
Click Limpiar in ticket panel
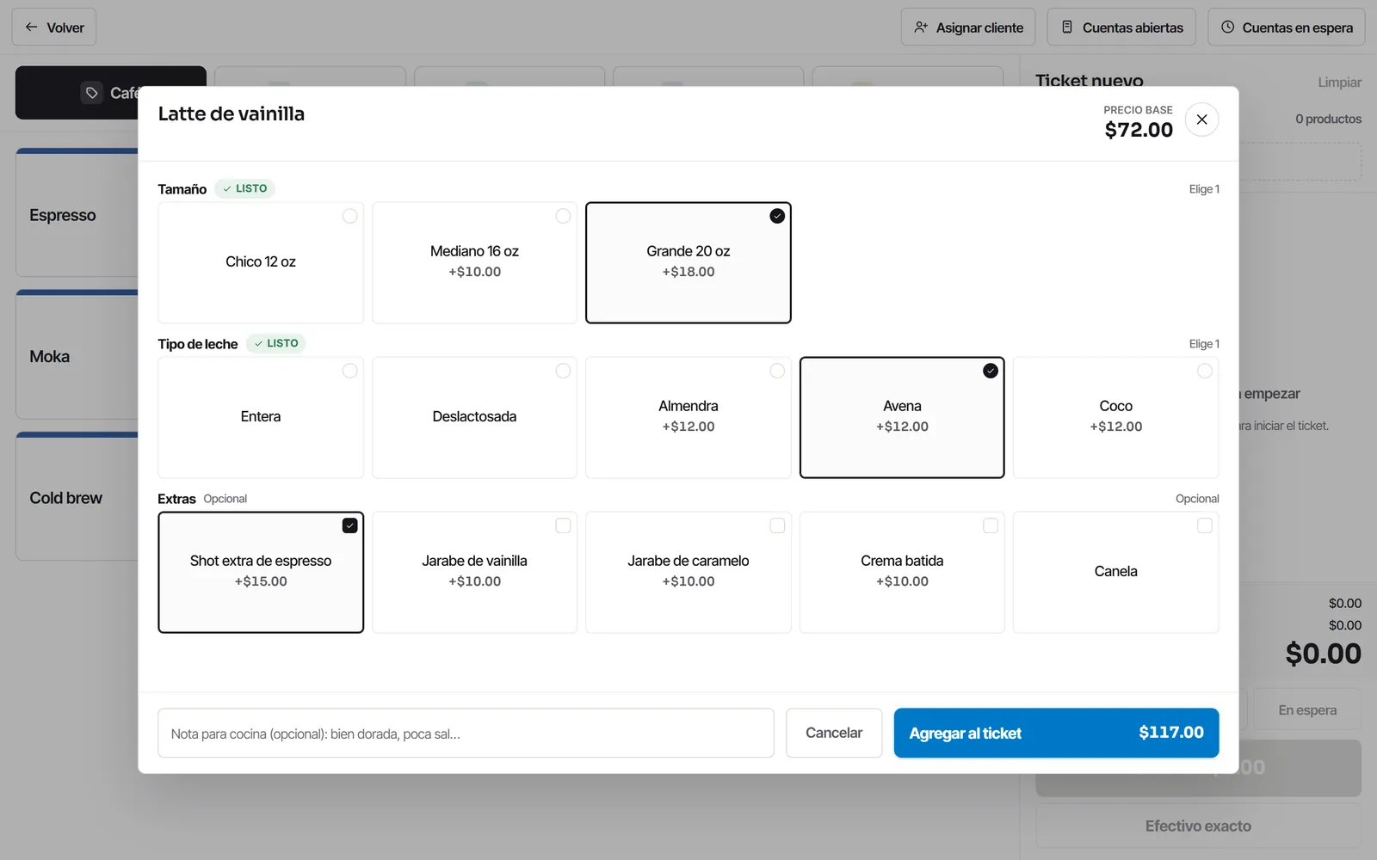coord(1339,83)
